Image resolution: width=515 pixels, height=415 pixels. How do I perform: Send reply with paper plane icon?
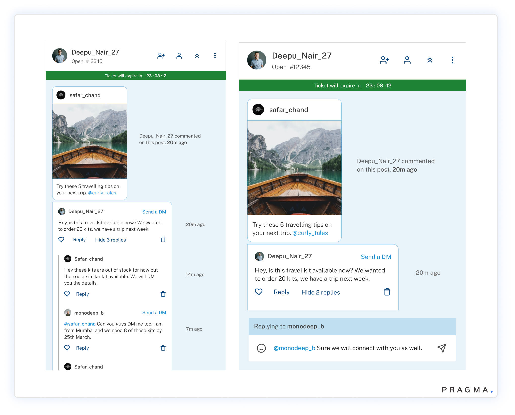[x=442, y=348]
